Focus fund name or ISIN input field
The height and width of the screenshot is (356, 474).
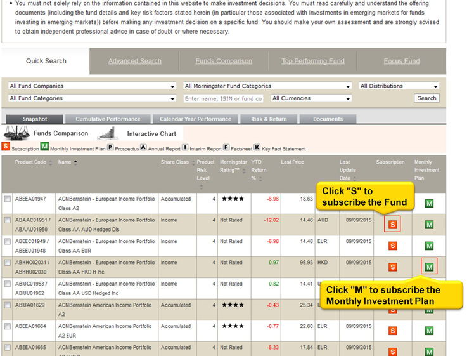click(223, 99)
